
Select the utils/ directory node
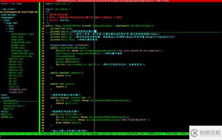click(x=5, y=112)
